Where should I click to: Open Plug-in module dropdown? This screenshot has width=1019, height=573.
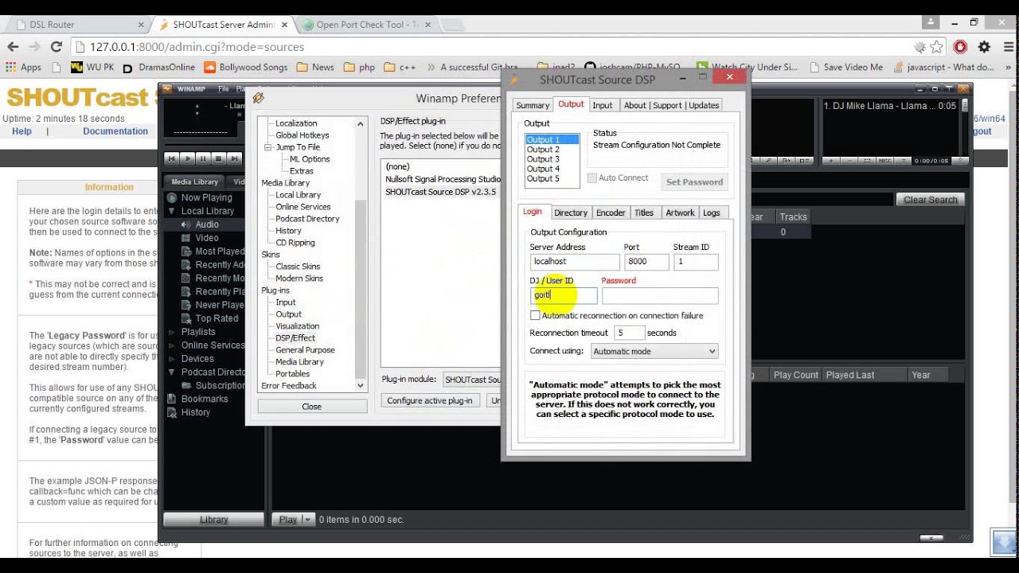pyautogui.click(x=472, y=380)
